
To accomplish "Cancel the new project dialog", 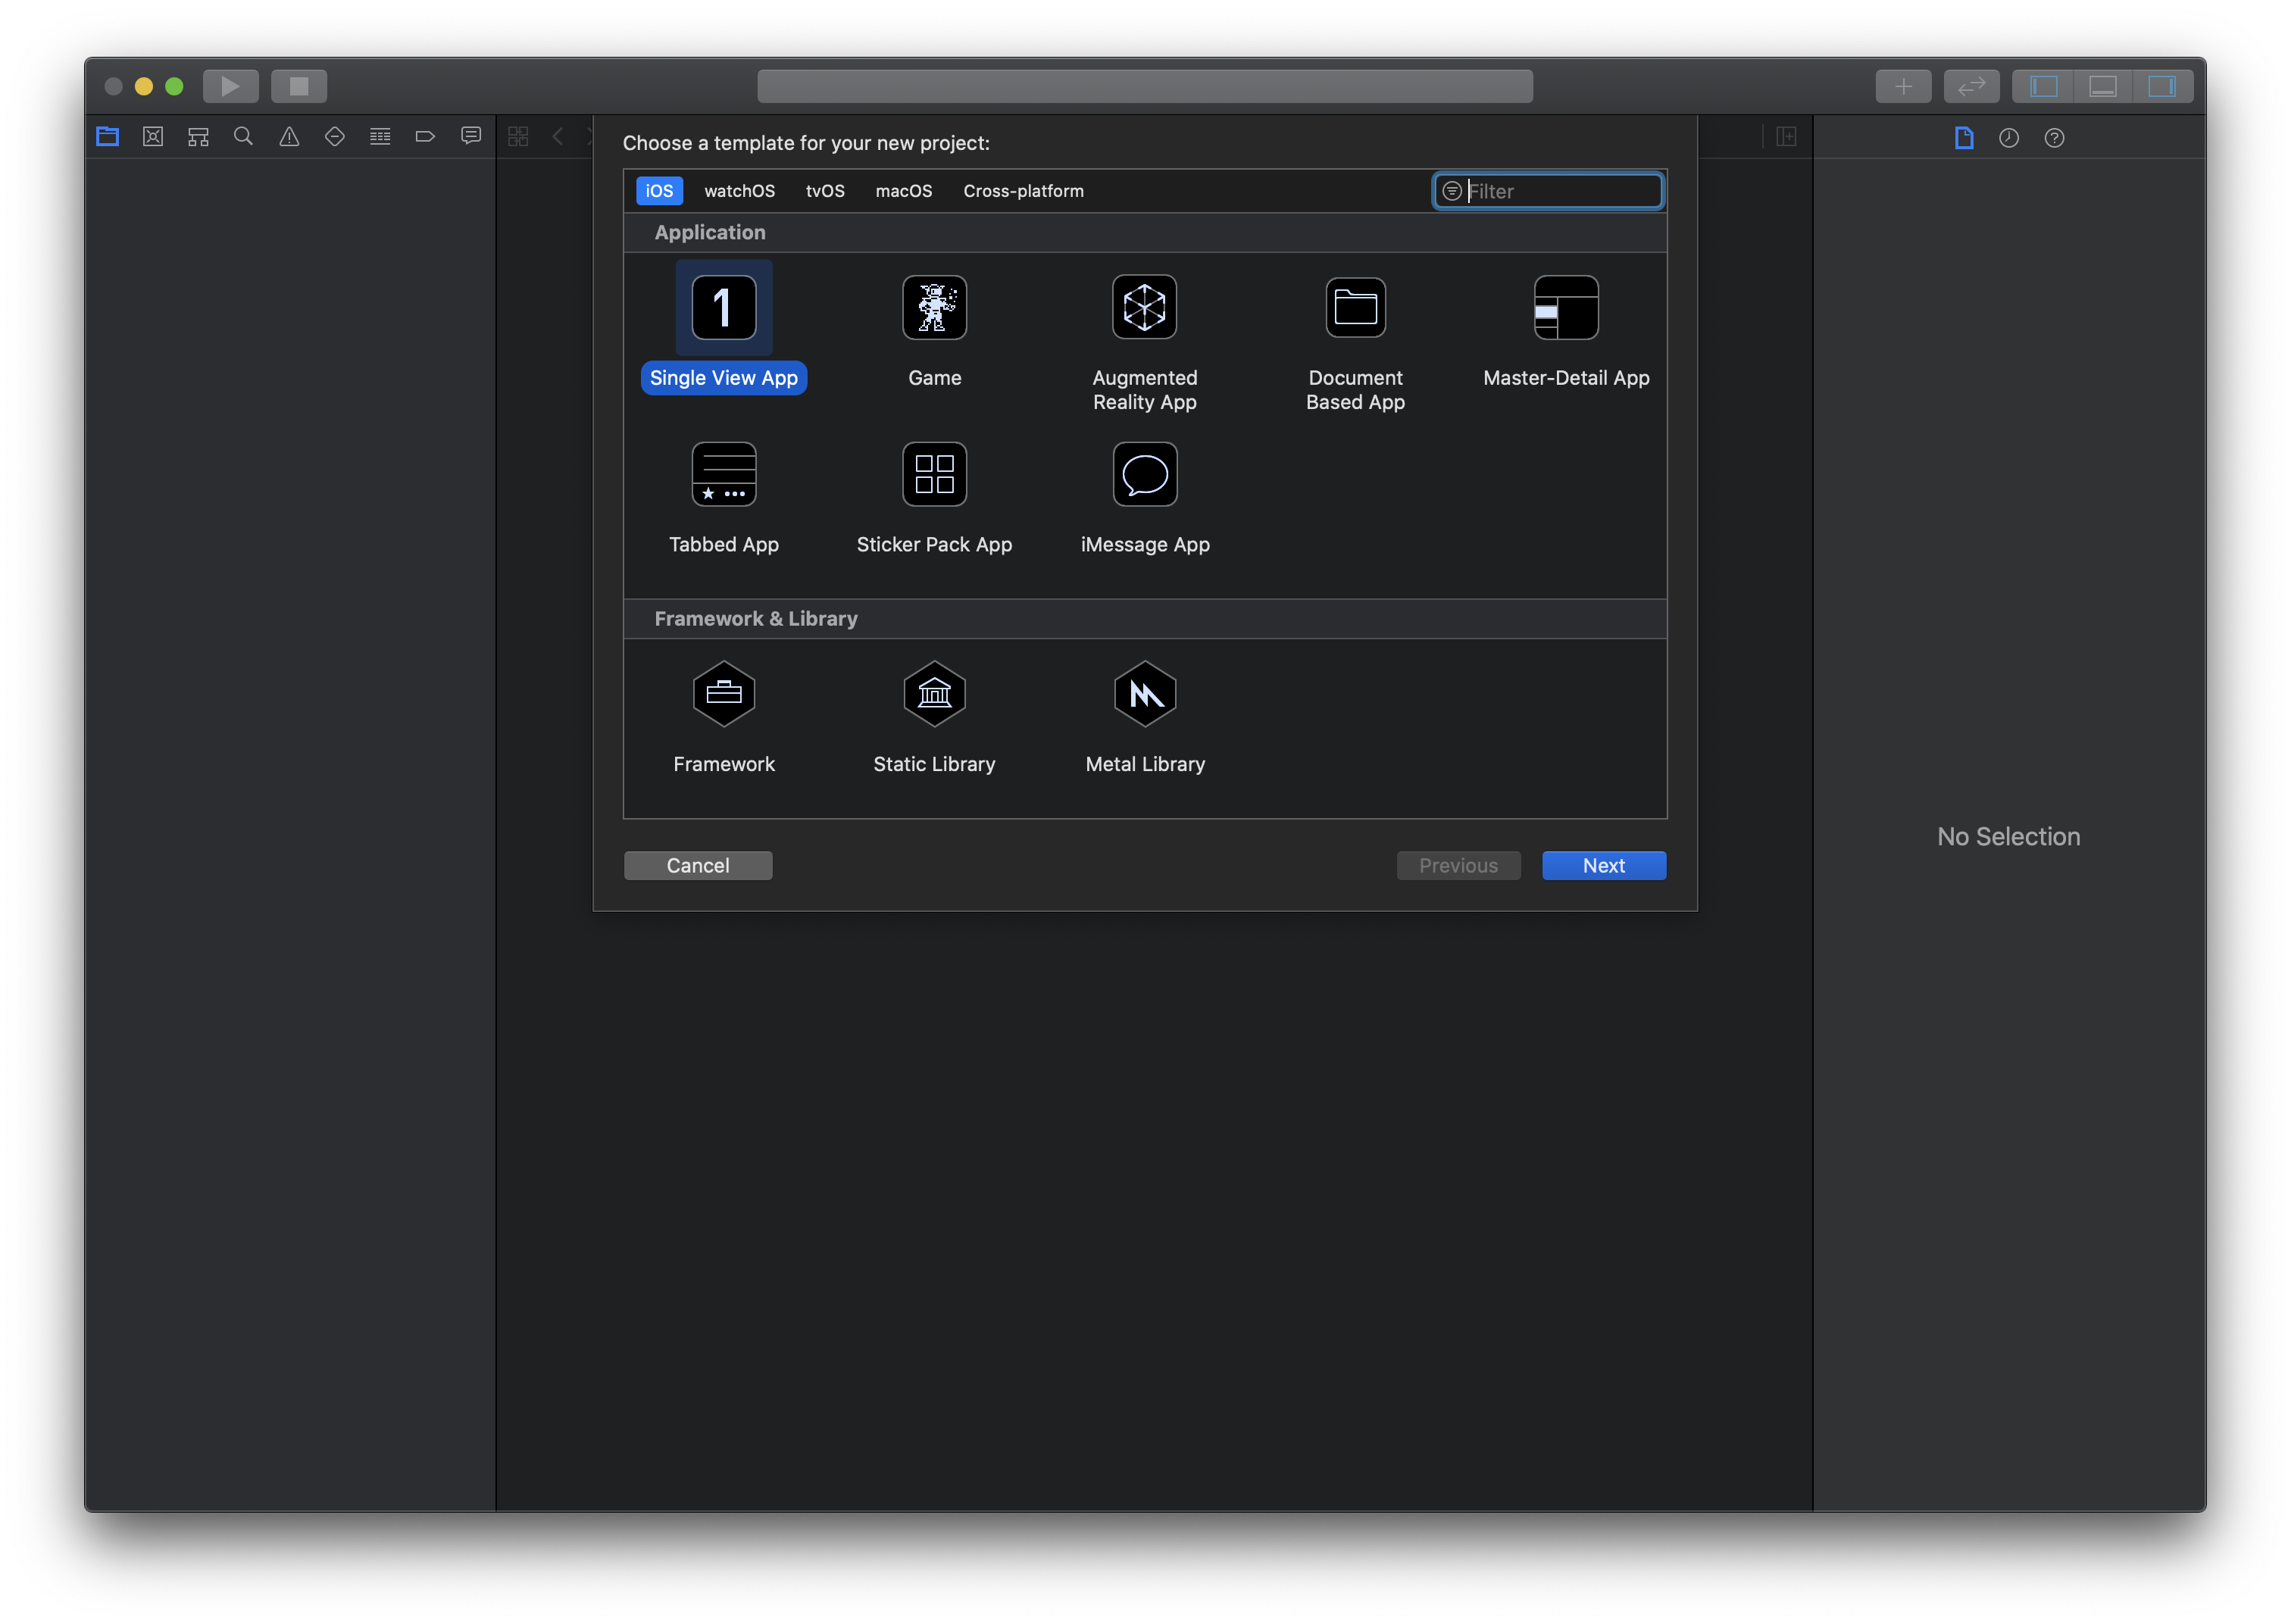I will click(x=697, y=866).
